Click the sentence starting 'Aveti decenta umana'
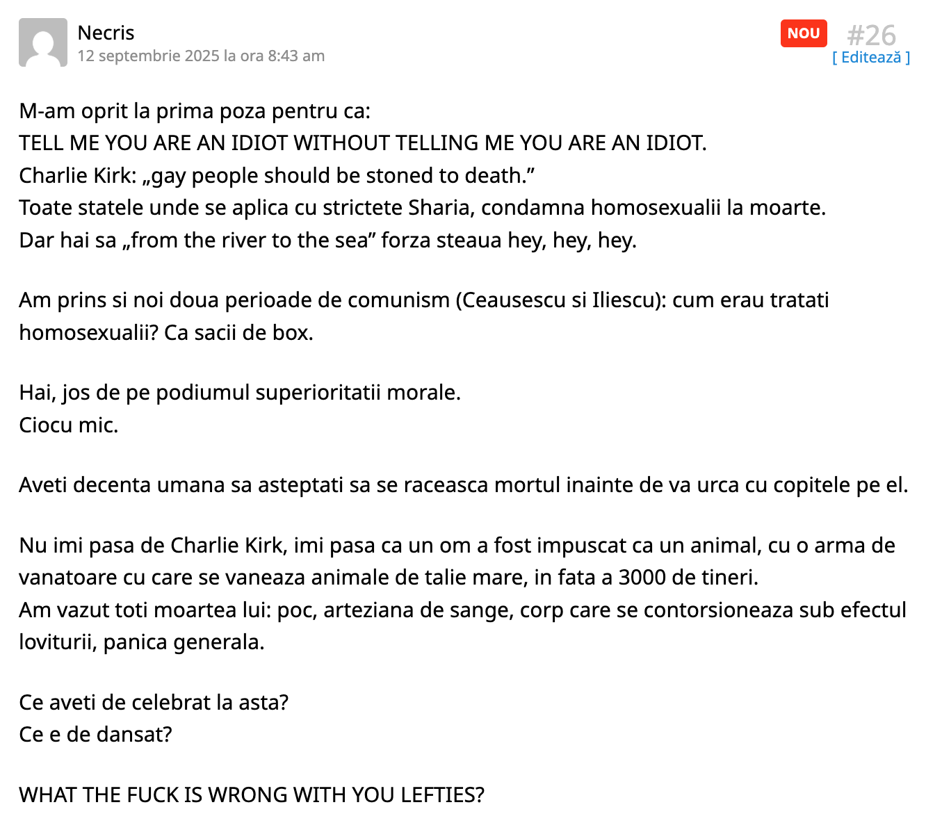The width and height of the screenshot is (926, 823). coord(464,485)
